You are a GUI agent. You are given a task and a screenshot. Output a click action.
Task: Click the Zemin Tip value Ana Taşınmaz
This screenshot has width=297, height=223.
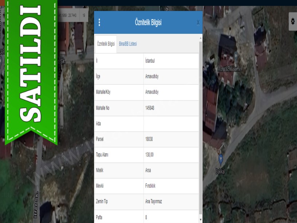pyautogui.click(x=154, y=202)
